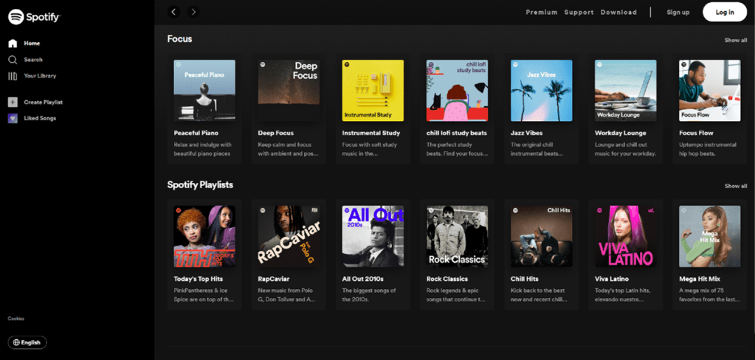Open the Cookies link
The height and width of the screenshot is (360, 755).
pos(16,319)
